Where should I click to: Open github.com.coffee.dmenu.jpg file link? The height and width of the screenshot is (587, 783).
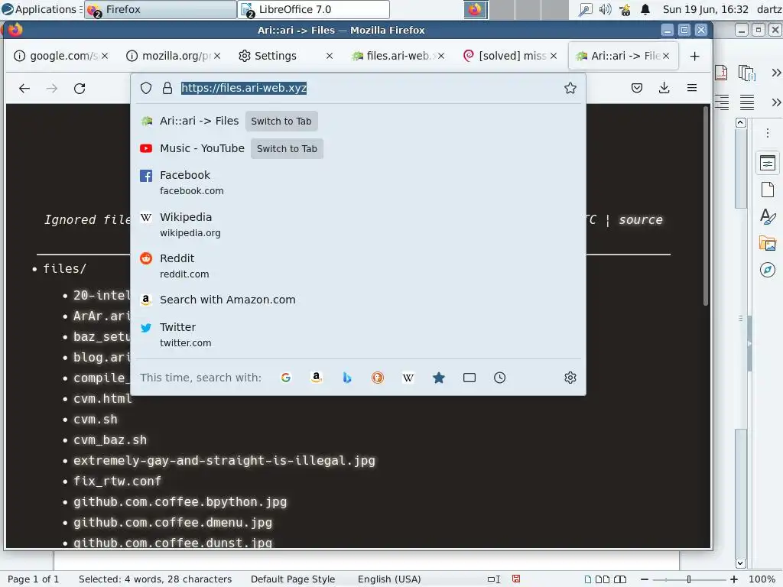click(x=173, y=523)
